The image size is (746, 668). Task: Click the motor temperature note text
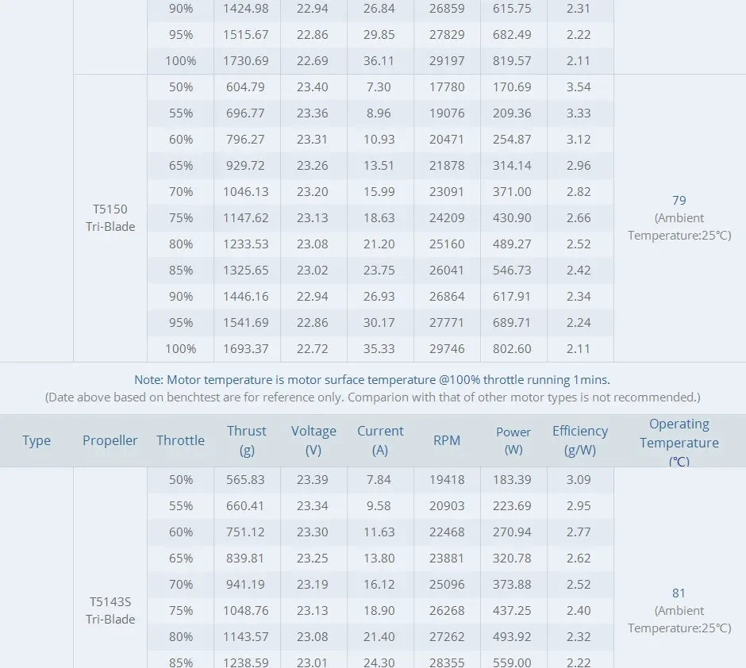[x=372, y=380]
